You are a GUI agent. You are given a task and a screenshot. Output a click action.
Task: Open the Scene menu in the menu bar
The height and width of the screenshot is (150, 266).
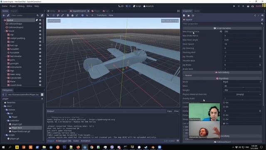click(x=5, y=6)
